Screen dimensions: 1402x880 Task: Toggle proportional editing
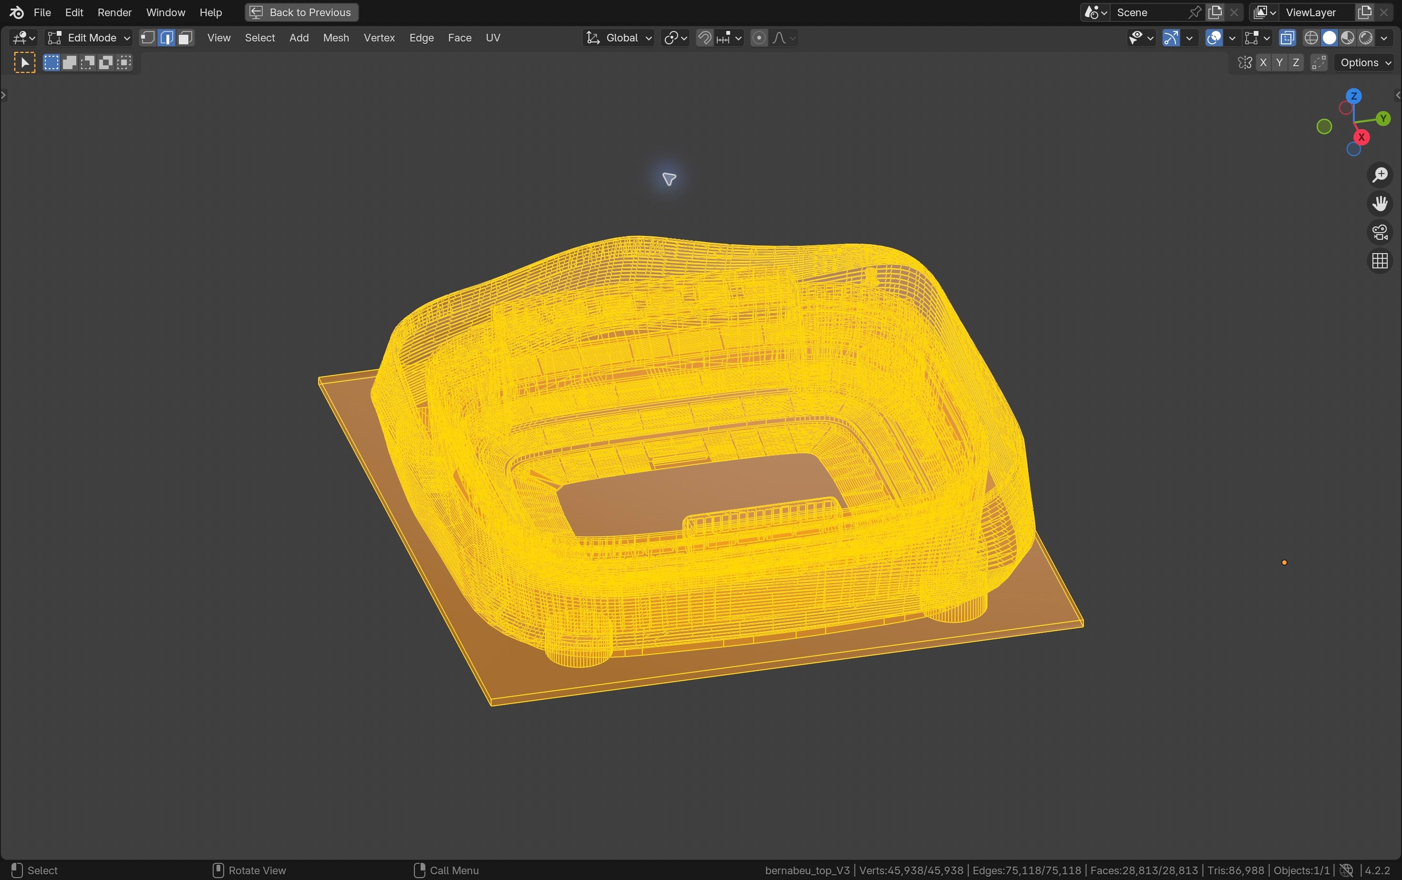point(759,38)
